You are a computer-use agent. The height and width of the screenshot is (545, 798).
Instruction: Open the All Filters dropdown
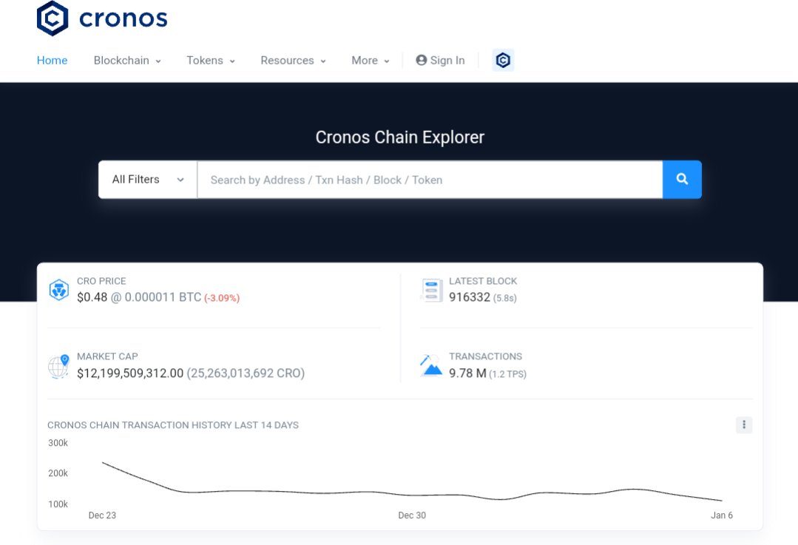148,180
